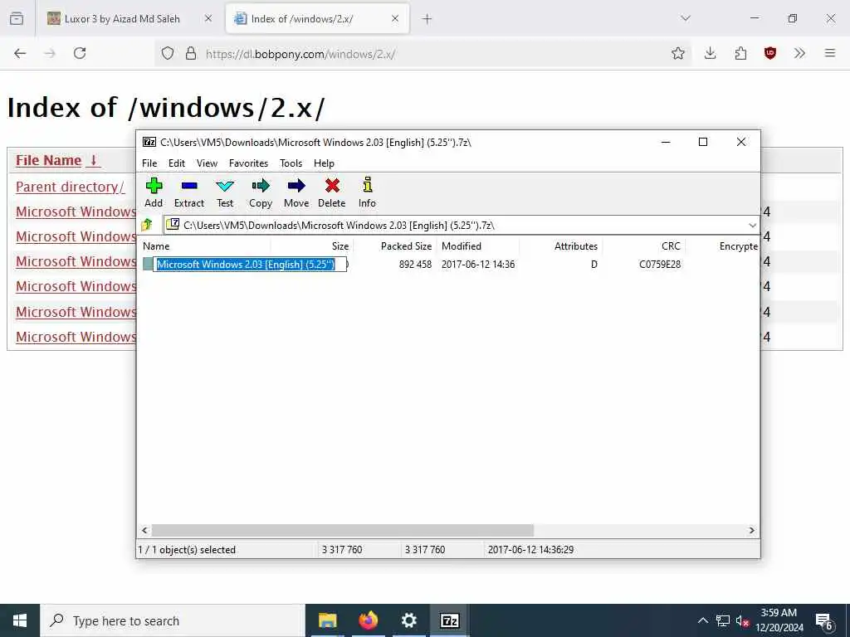Bookmark this page with the star icon
The image size is (850, 637).
point(677,53)
